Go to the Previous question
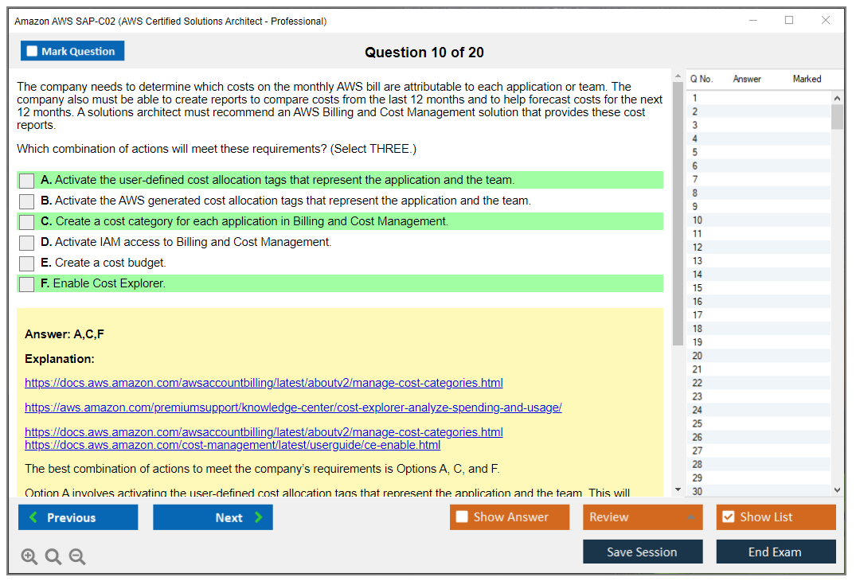 [x=78, y=517]
